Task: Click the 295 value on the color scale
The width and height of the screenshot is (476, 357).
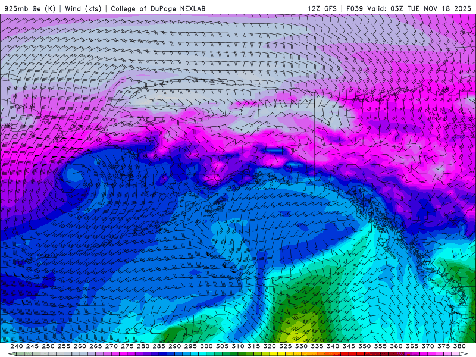Action: tap(190, 346)
